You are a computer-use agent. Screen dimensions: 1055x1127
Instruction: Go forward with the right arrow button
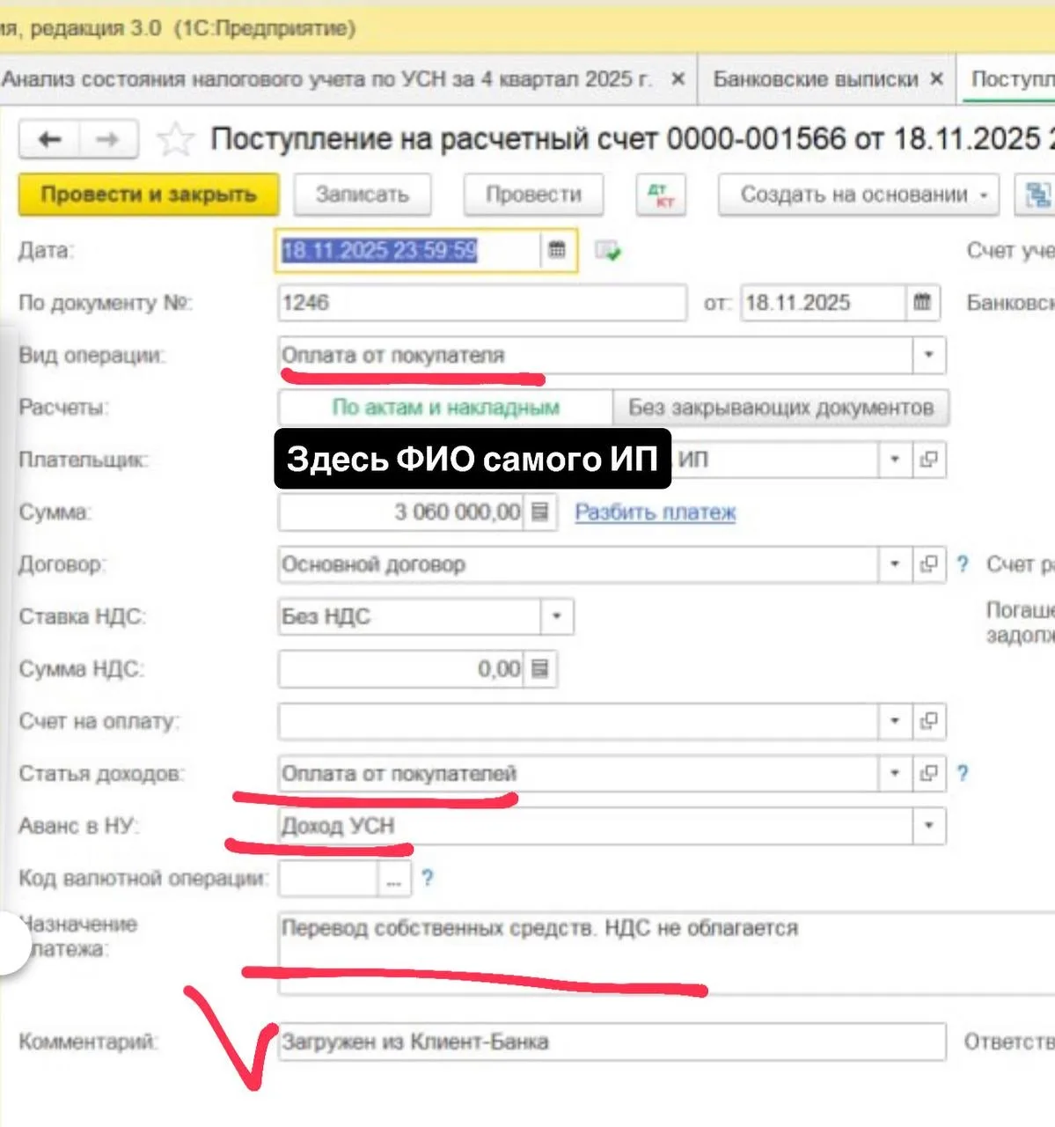[x=108, y=139]
